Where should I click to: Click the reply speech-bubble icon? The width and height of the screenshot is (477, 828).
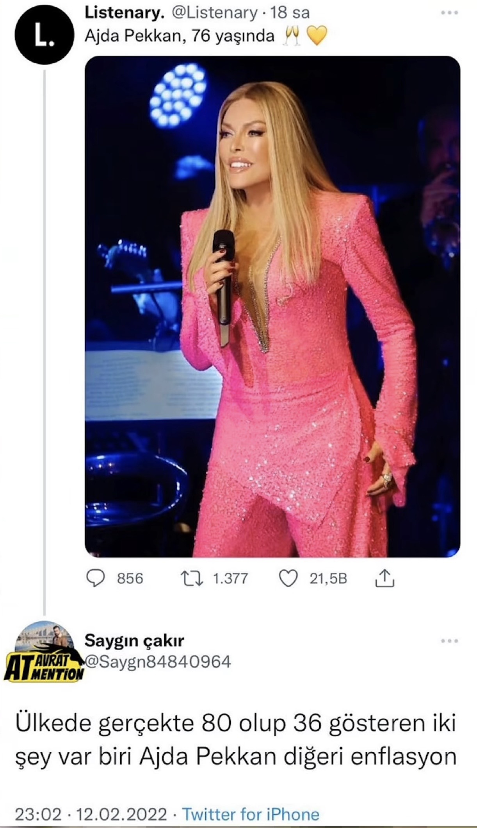(x=95, y=578)
